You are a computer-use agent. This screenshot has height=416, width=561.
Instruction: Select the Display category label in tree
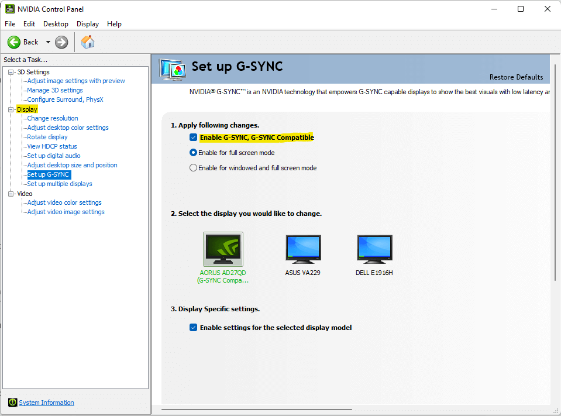27,109
